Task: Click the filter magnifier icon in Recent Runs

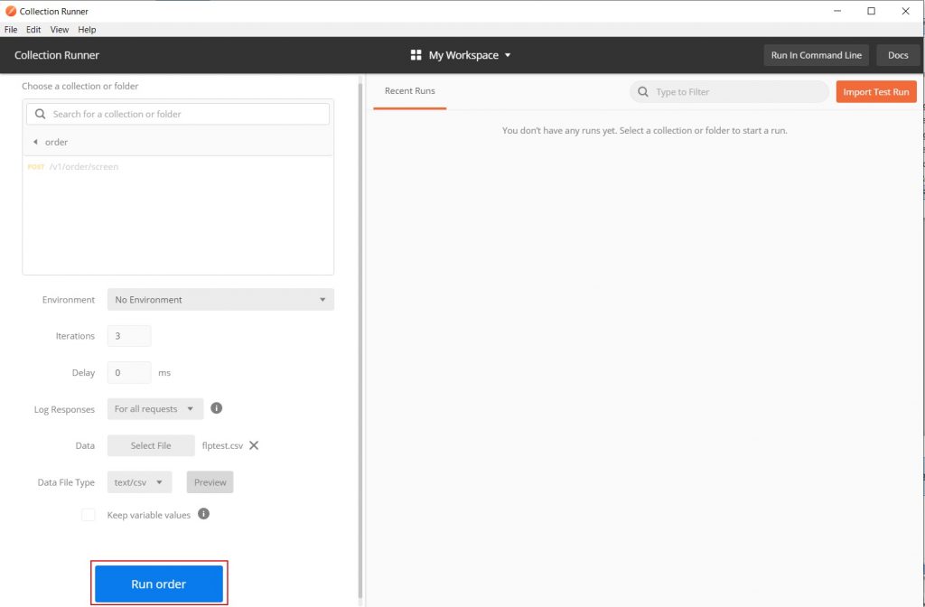Action: coord(643,92)
